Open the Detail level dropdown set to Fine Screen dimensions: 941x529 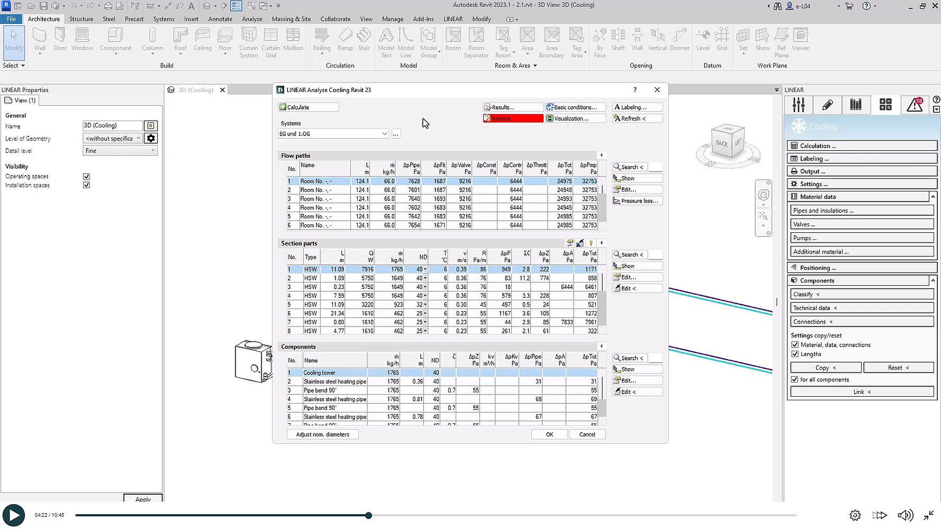(x=120, y=150)
